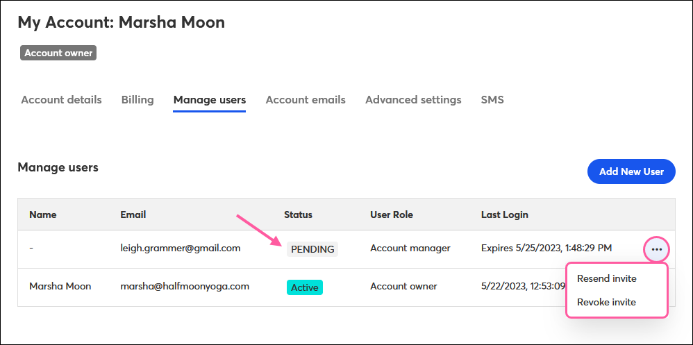
Task: Click the My Account: Marsha Moon heading
Action: 121,22
